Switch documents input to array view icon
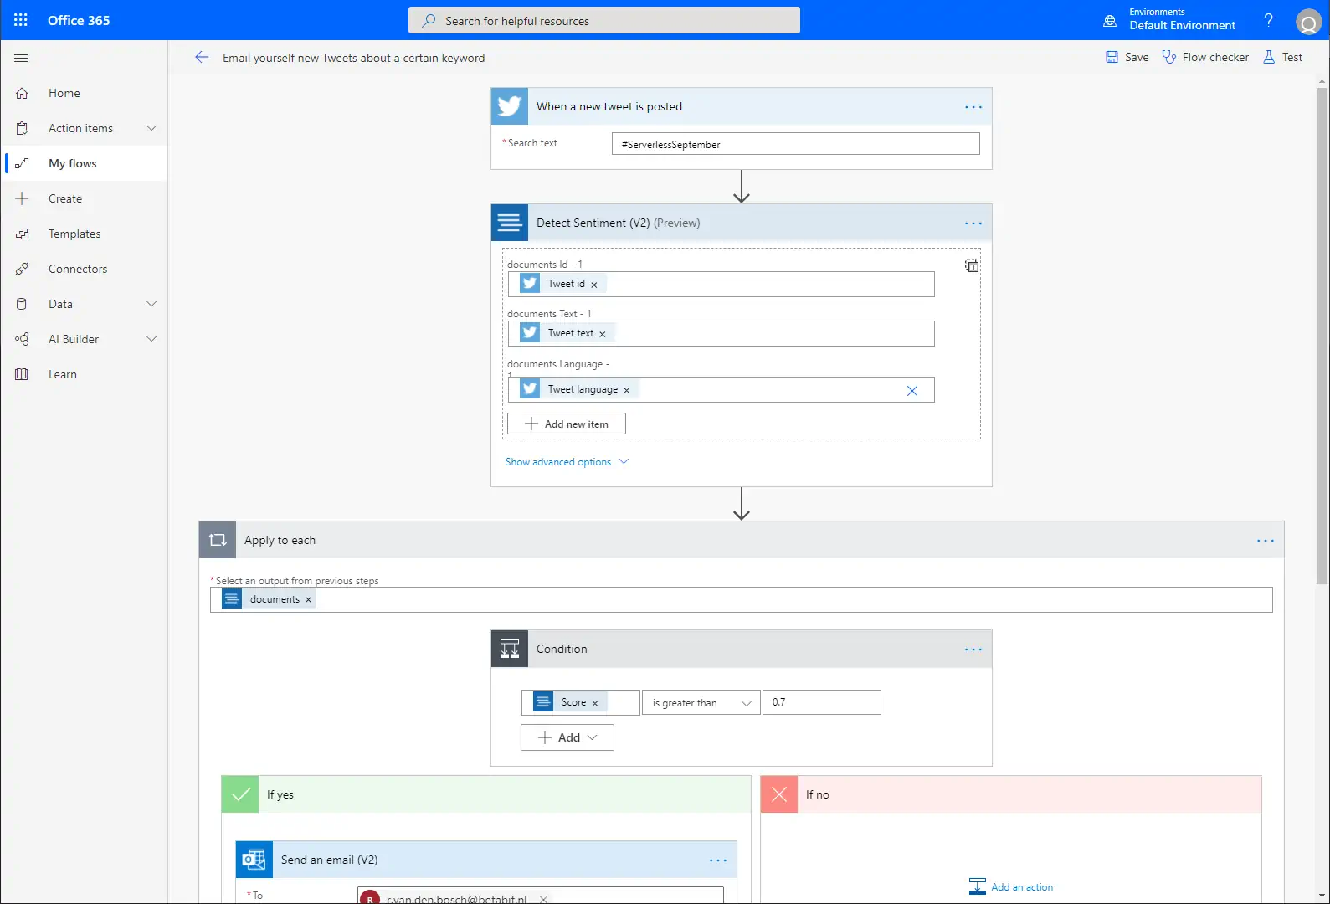The height and width of the screenshot is (904, 1330). click(x=972, y=265)
